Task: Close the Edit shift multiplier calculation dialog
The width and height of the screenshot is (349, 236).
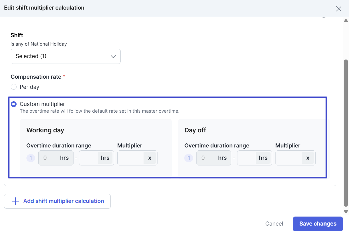Action: [339, 9]
